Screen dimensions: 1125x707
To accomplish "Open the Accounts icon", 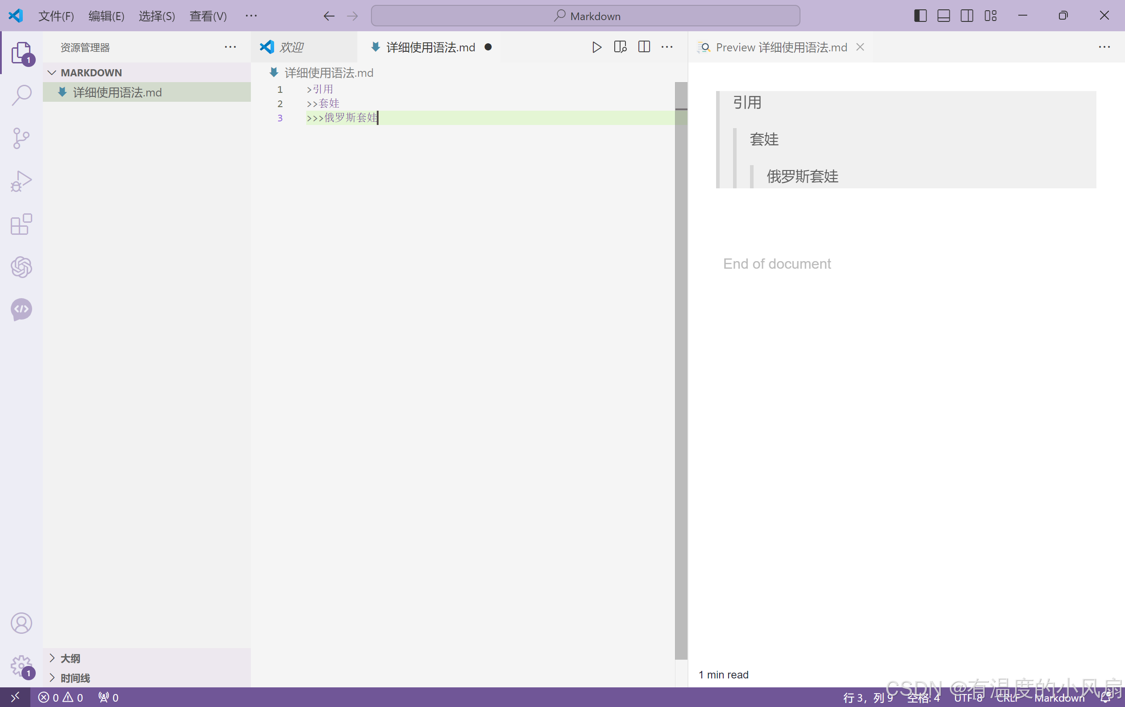I will [x=21, y=623].
